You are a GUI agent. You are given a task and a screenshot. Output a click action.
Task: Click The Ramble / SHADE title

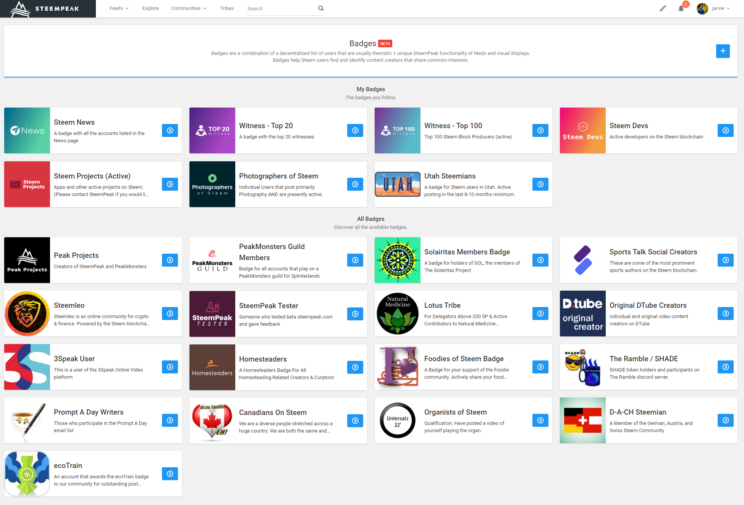tap(644, 359)
